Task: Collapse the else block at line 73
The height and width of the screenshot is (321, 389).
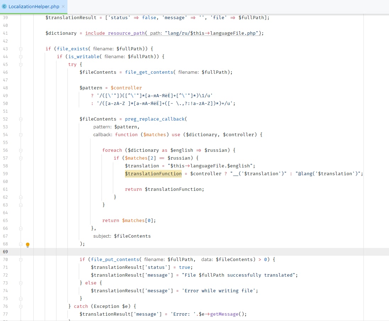Action: 21,283
